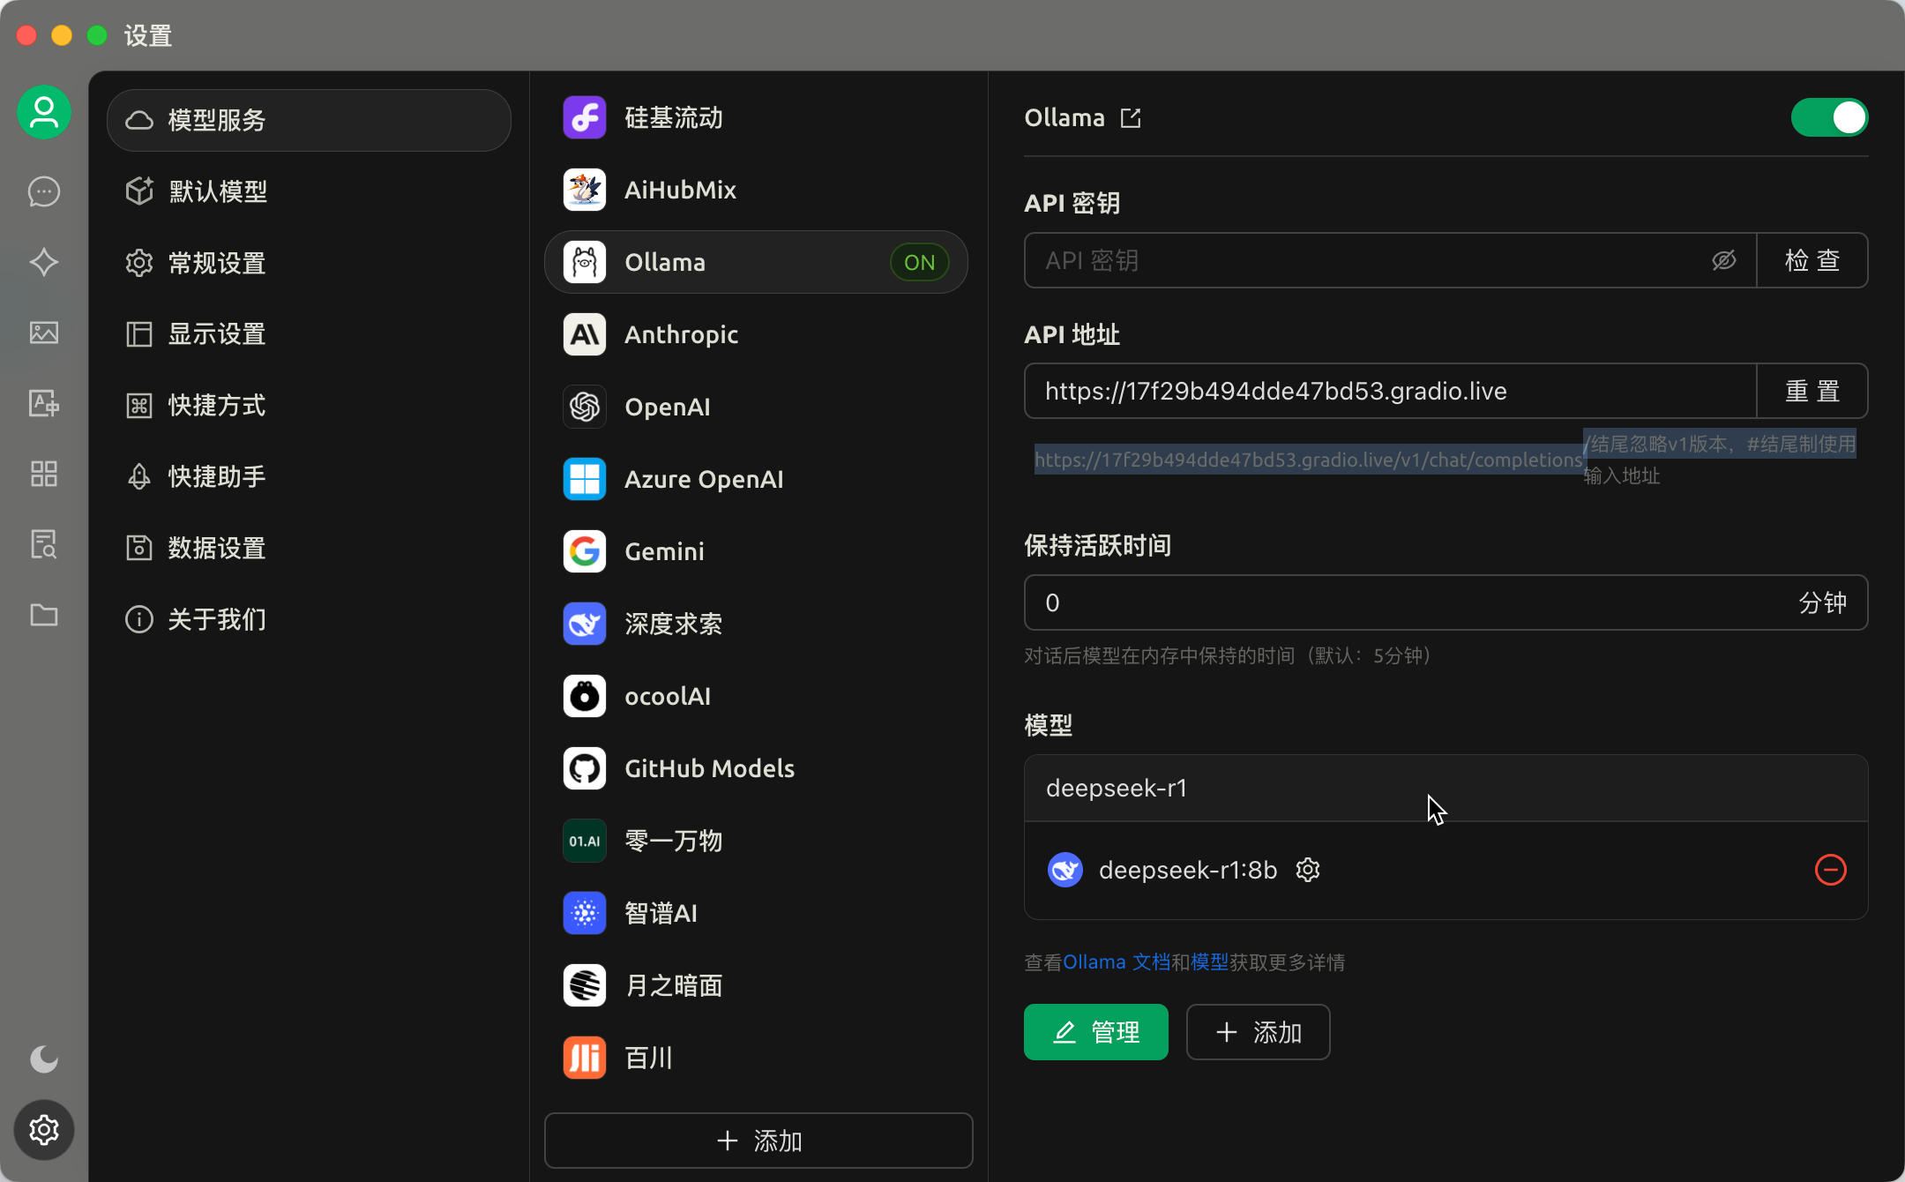
Task: Toggle dark mode moon icon
Action: [44, 1059]
